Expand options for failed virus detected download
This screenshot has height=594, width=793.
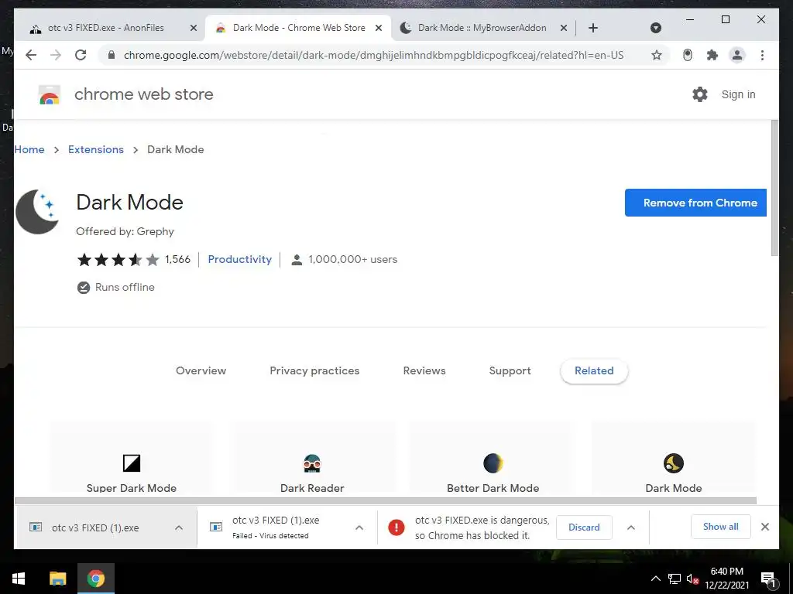coord(359,527)
